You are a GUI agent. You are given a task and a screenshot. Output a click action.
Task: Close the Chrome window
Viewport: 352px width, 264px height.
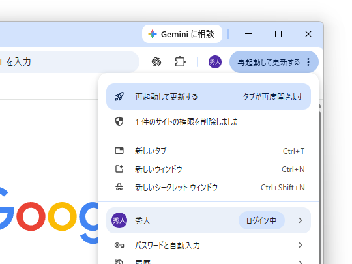[308, 34]
